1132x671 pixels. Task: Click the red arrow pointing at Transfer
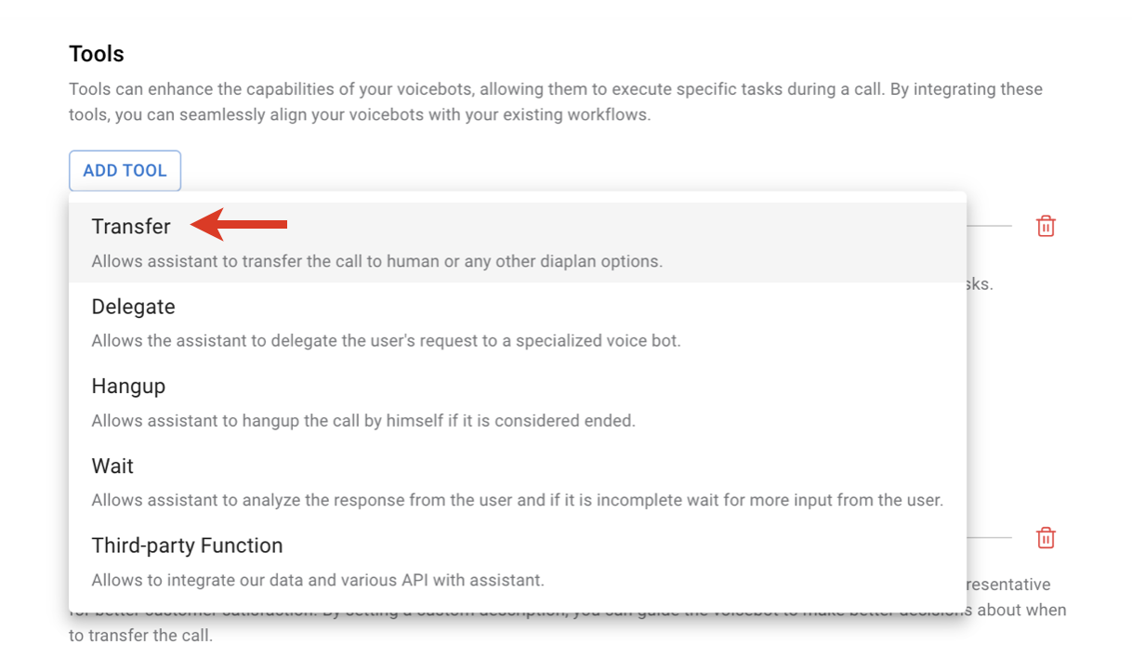tap(240, 224)
